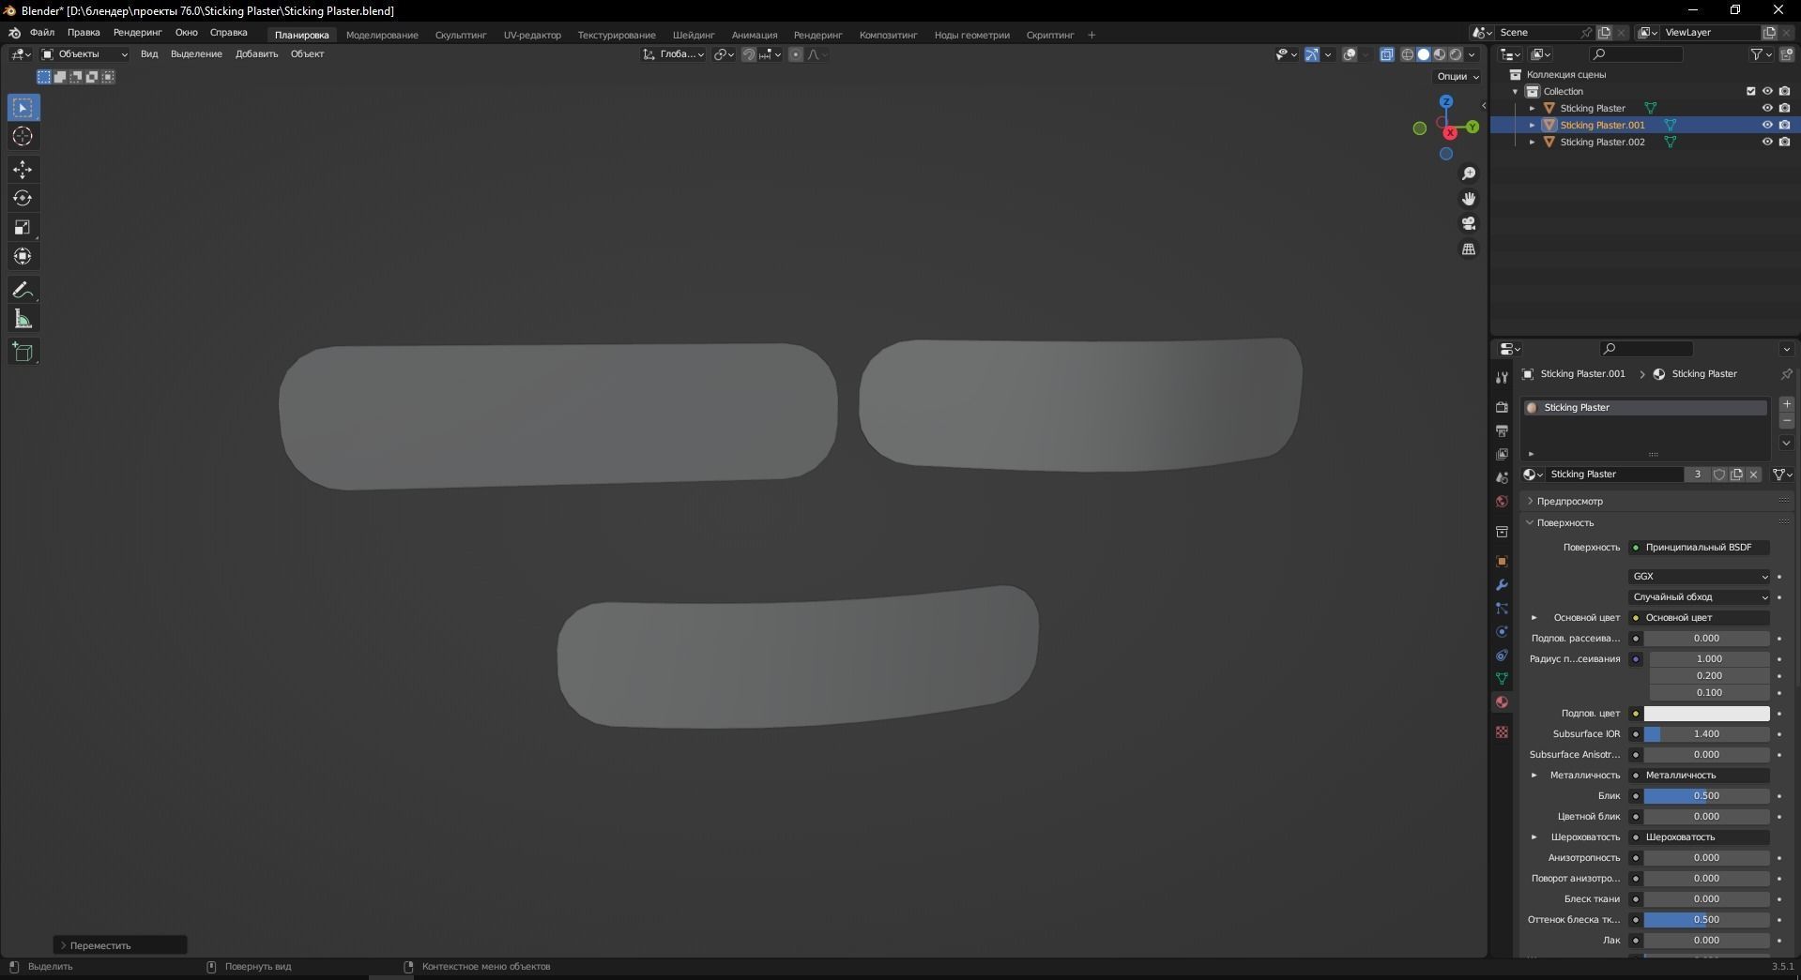Unlink the Sticking Plaster material X
The image size is (1801, 980).
(x=1753, y=475)
